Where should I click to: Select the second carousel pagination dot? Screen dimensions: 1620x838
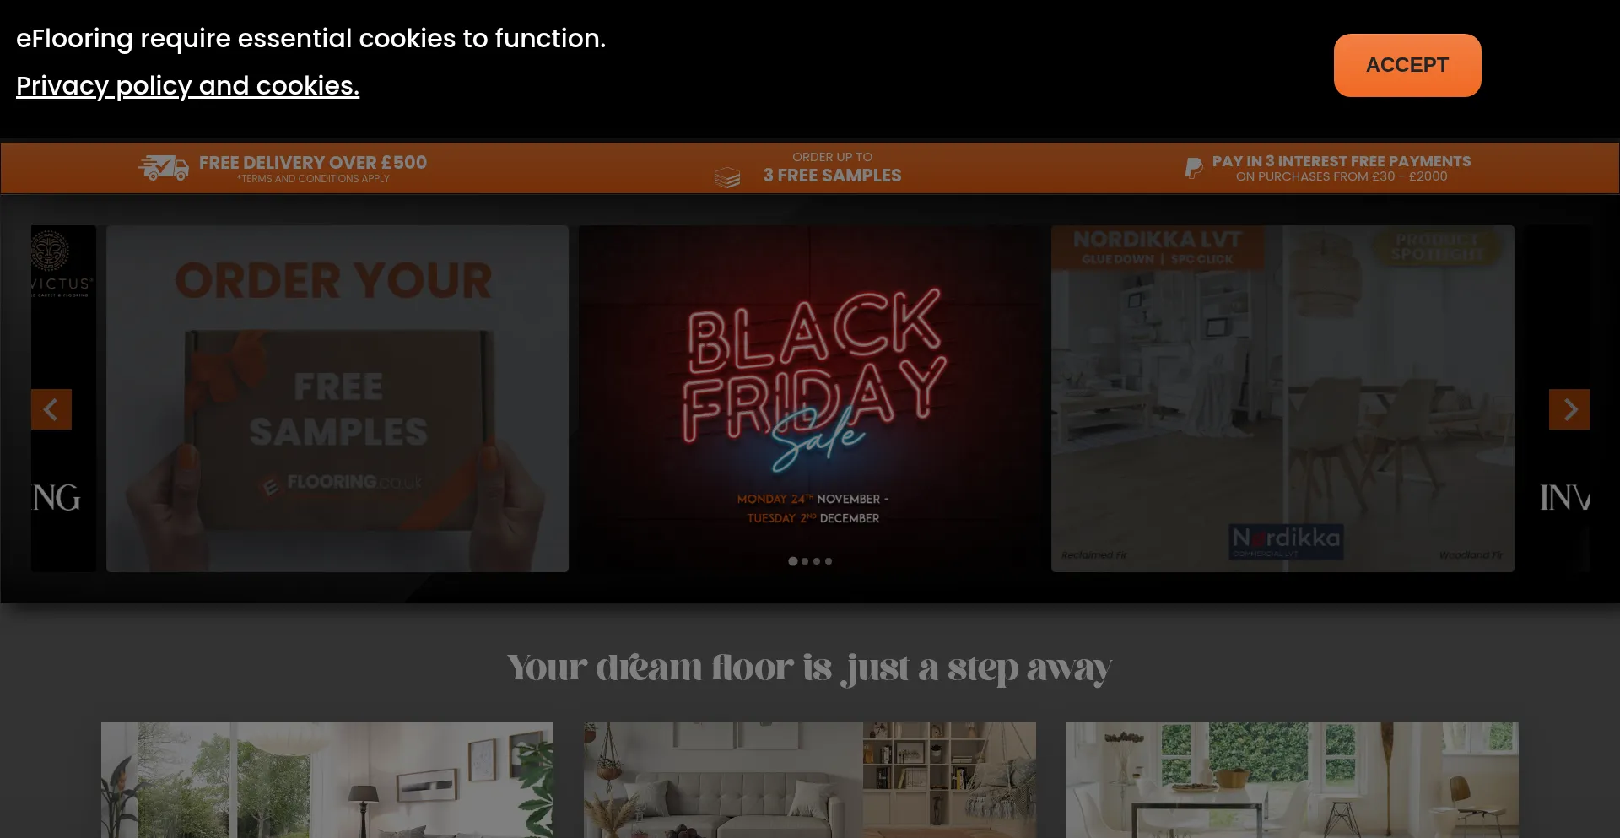(805, 561)
